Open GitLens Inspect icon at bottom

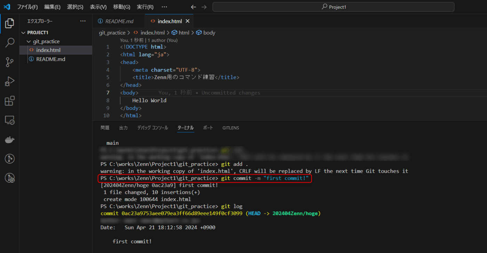[9, 178]
